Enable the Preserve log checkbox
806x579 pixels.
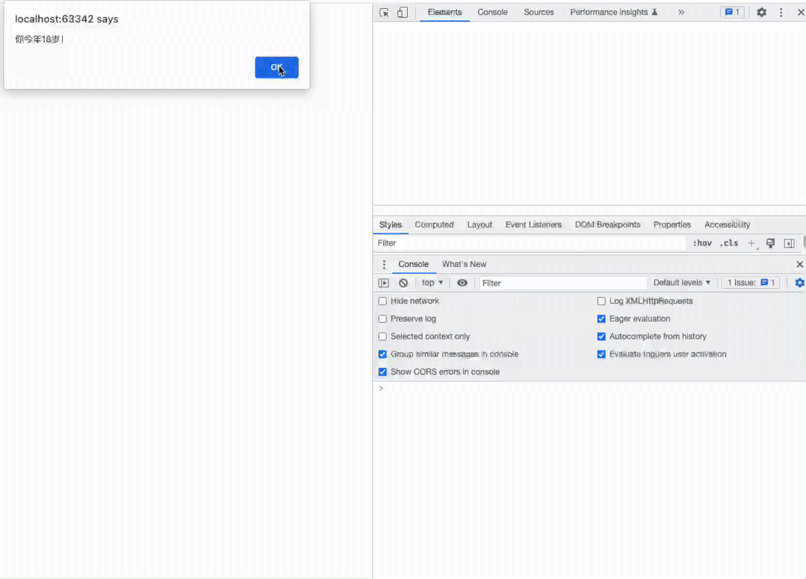tap(382, 319)
